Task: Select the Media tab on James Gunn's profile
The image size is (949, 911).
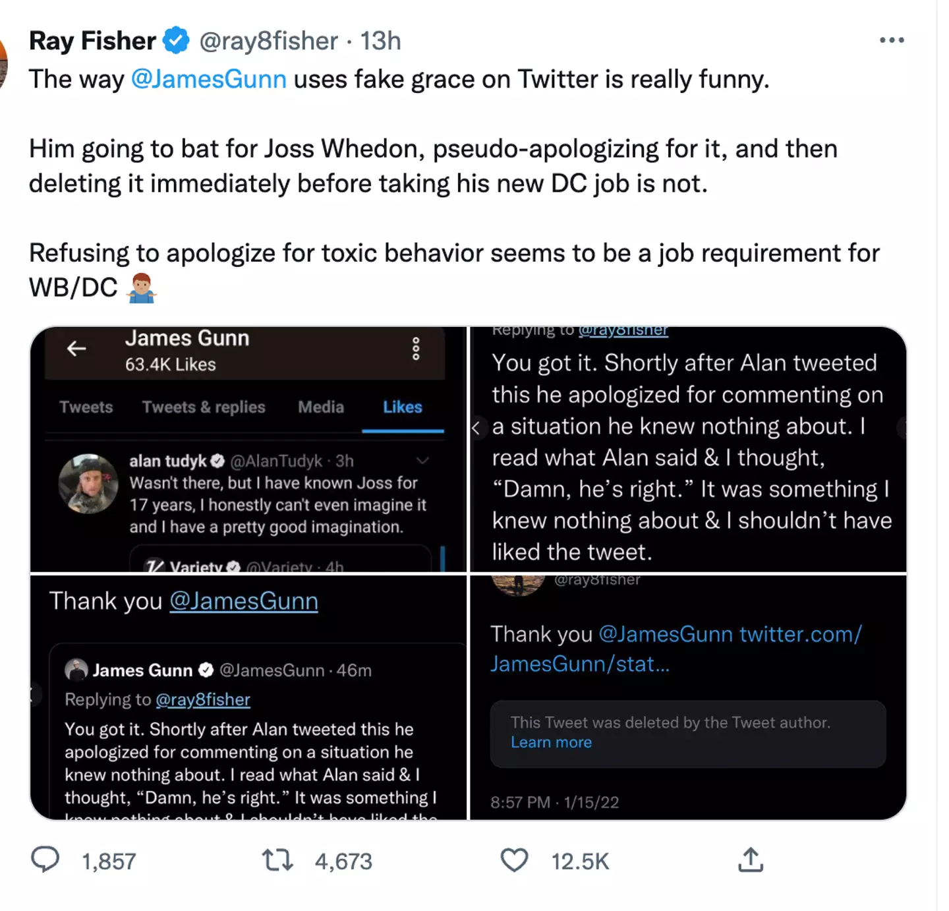Action: point(321,407)
